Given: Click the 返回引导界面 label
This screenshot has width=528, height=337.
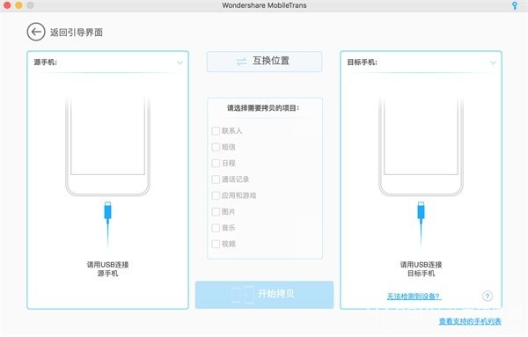Looking at the screenshot, I should [x=77, y=33].
